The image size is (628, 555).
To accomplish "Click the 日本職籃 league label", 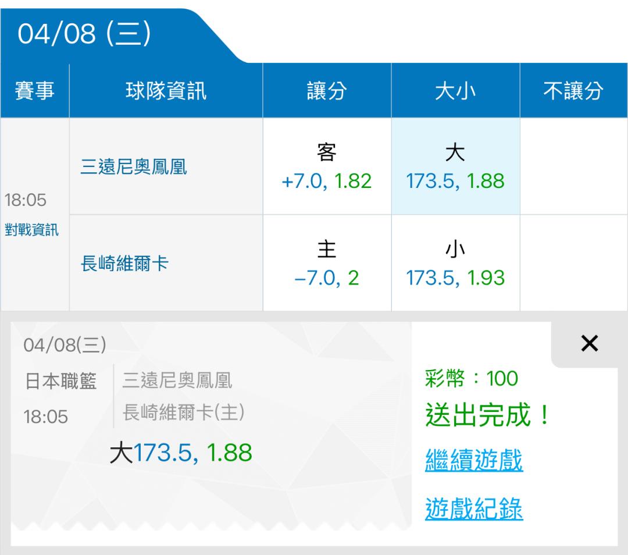I will (60, 381).
